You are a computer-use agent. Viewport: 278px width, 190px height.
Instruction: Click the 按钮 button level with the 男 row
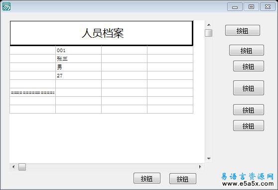(249, 66)
